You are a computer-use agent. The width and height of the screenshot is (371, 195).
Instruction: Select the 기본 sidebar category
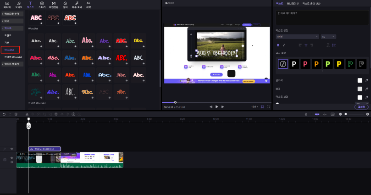[x=6, y=43]
